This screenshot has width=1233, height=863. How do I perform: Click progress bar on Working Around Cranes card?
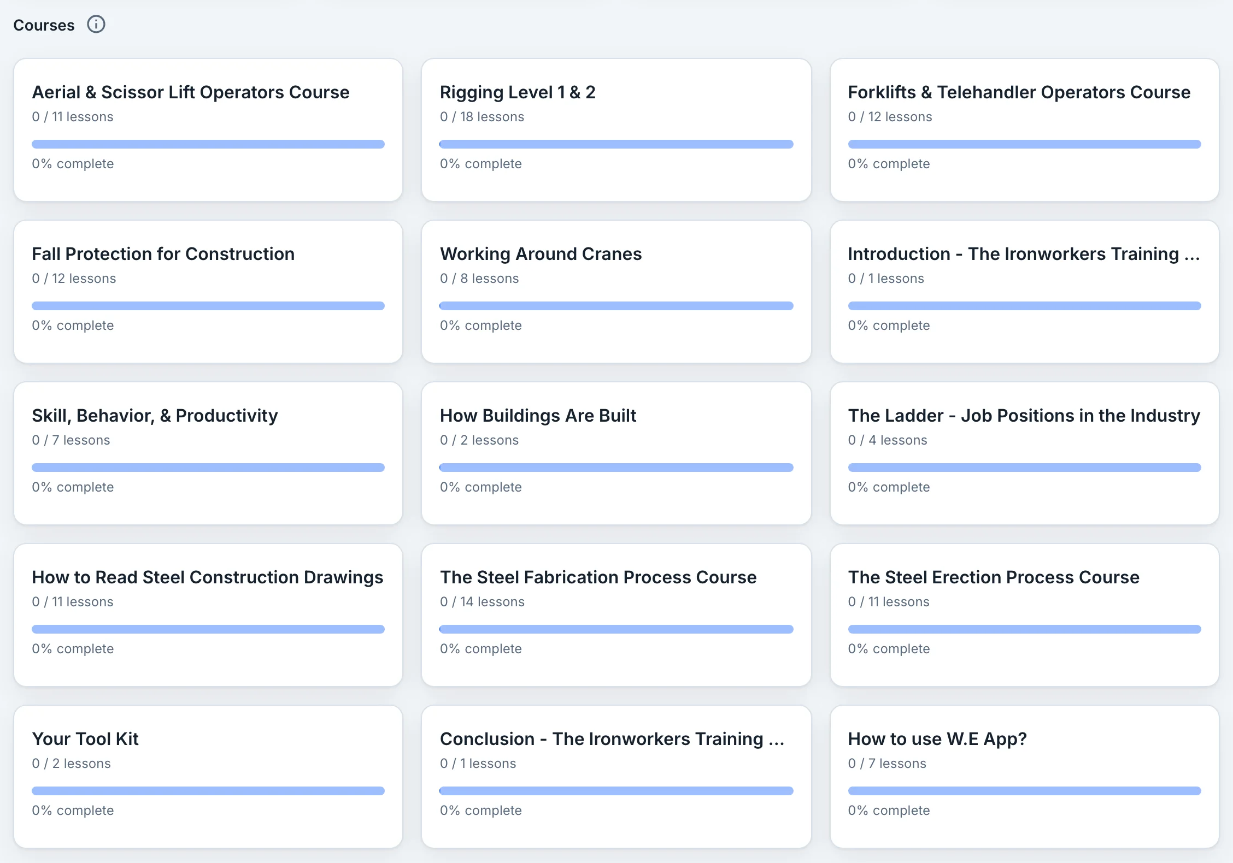click(616, 306)
